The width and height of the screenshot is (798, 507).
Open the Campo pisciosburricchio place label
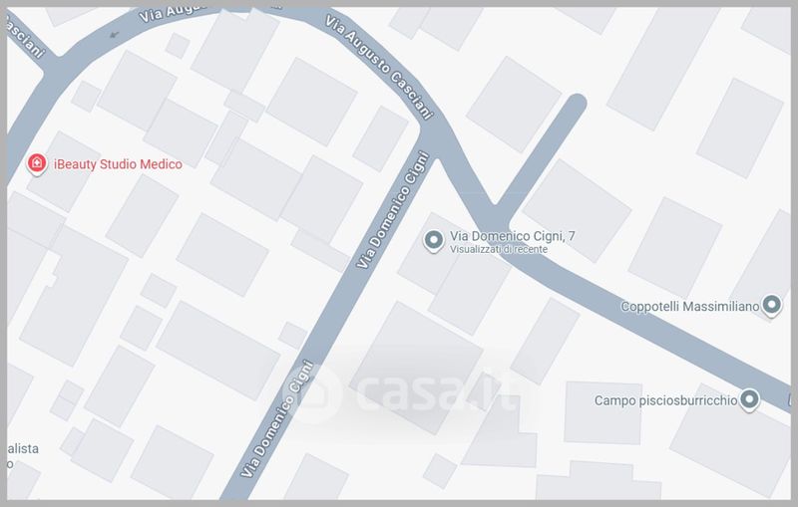pos(665,400)
